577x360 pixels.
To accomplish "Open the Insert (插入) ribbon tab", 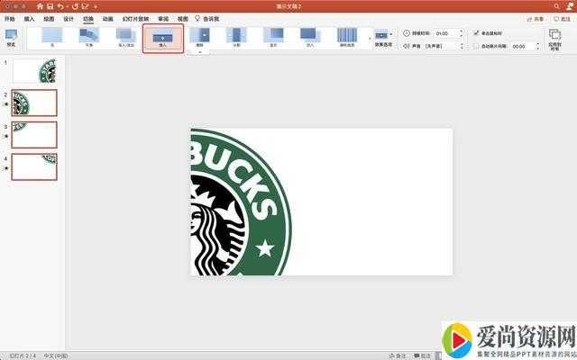I will coord(30,18).
